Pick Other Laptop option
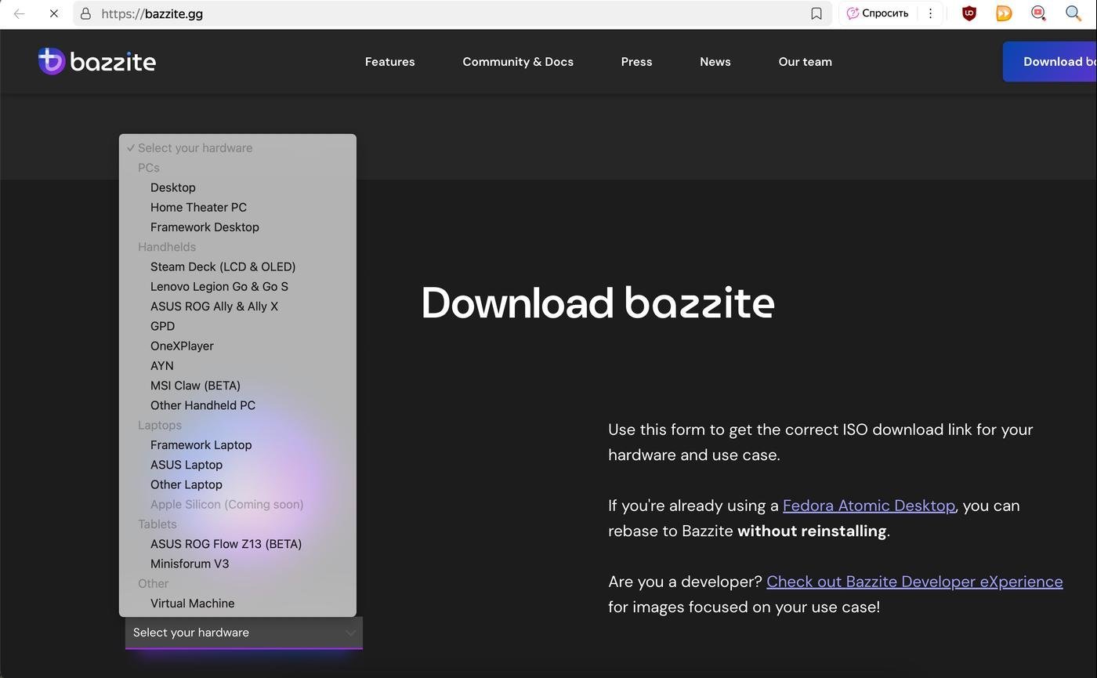 tap(237, 484)
